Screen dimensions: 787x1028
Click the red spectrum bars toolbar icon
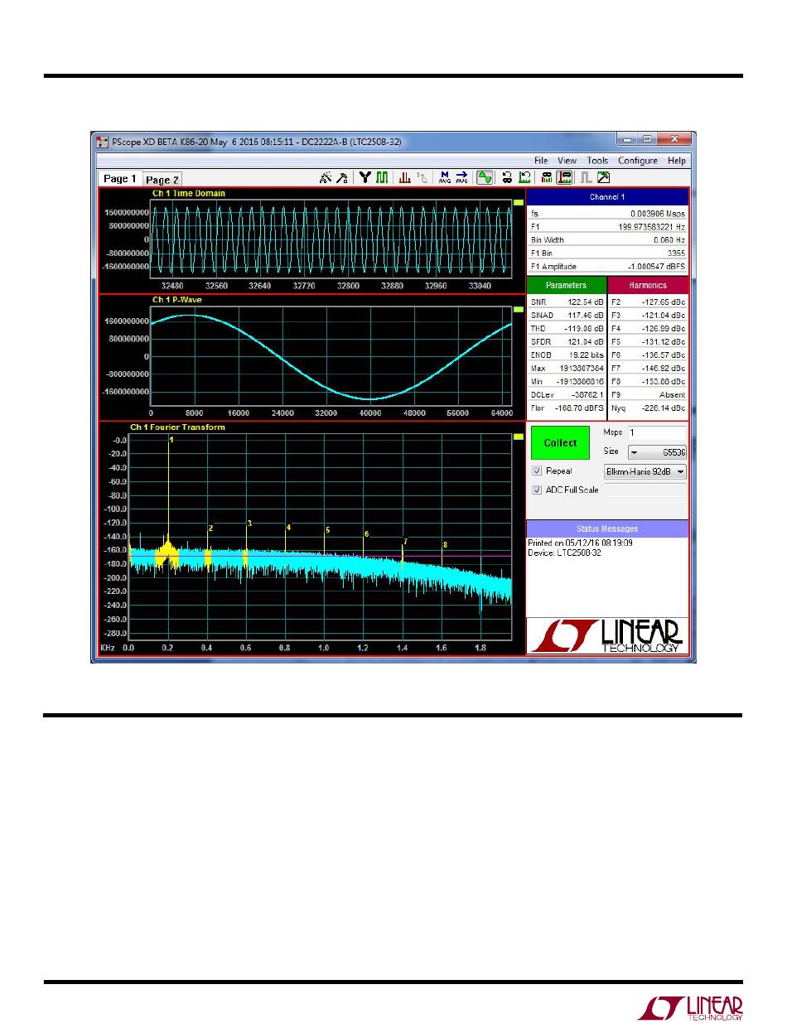coord(405,177)
